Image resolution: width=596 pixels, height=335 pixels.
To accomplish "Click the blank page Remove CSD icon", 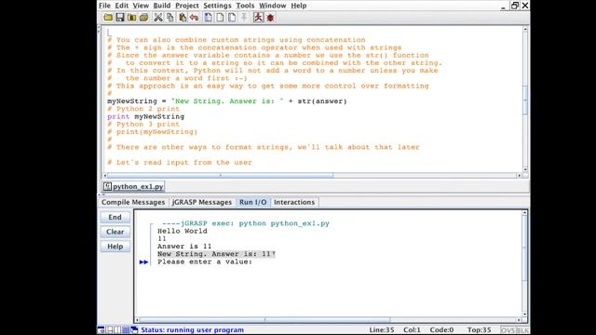I will 220,18.
